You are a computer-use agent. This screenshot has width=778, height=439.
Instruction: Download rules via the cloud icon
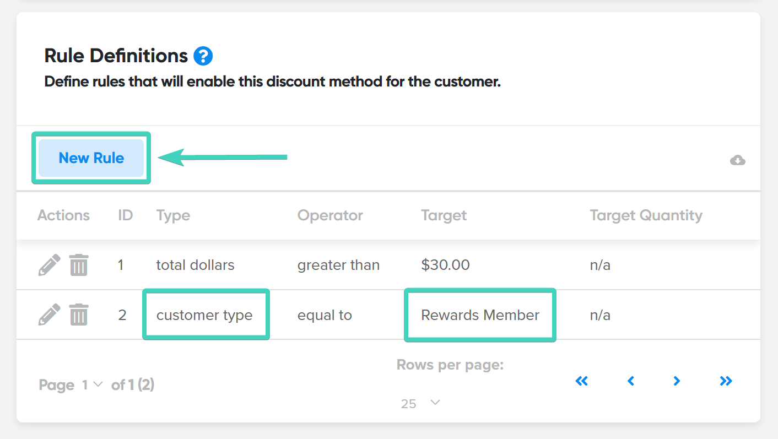tap(737, 160)
